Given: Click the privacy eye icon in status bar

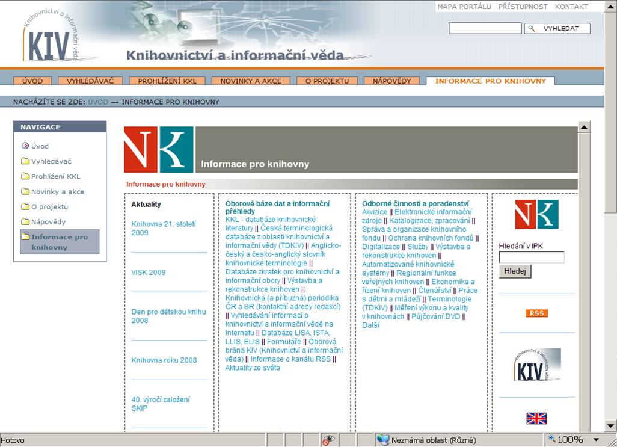Looking at the screenshot, I should tap(328, 440).
